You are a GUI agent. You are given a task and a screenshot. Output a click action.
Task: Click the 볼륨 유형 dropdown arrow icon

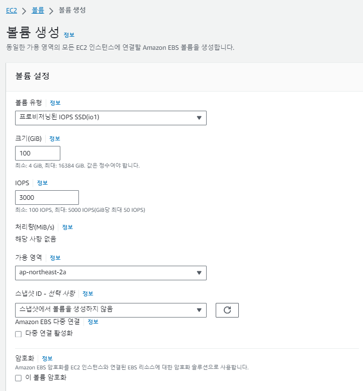[199, 118]
